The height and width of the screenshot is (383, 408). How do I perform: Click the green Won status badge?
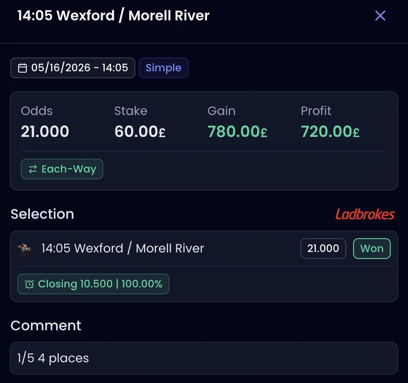371,249
